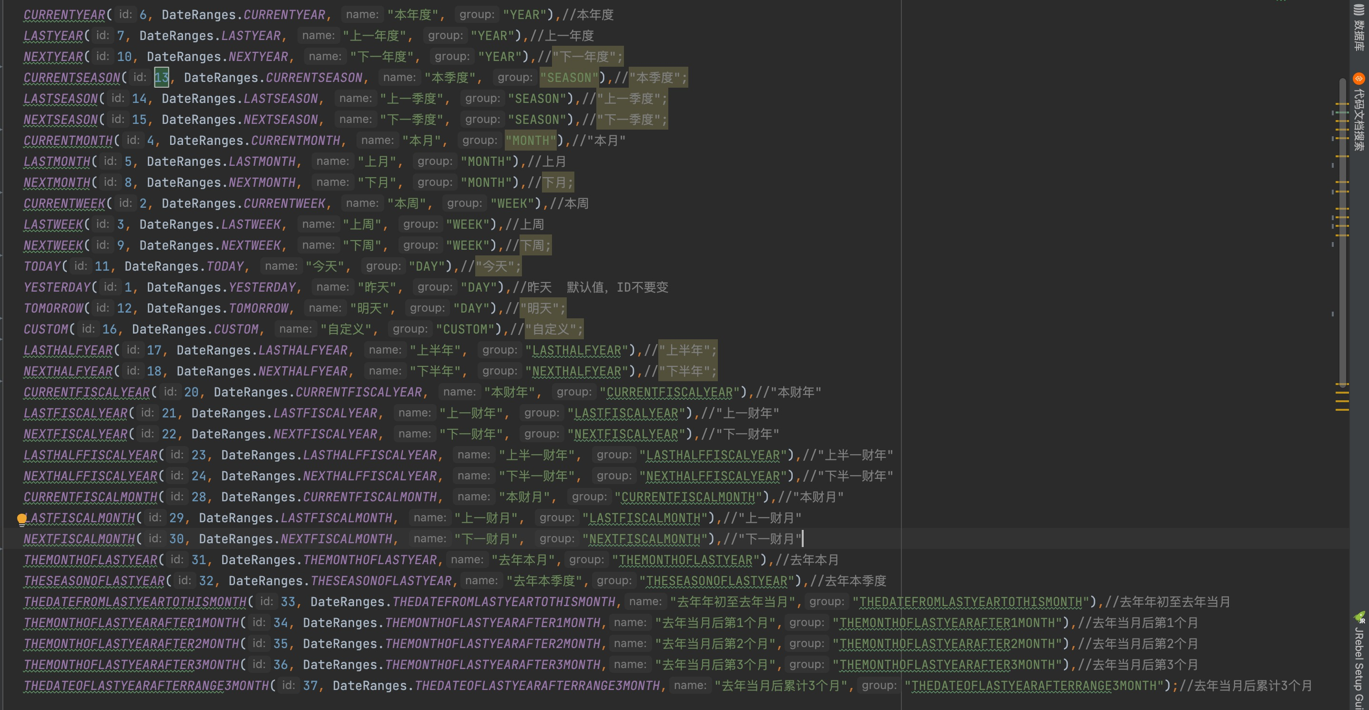The width and height of the screenshot is (1369, 710).
Task: Click the NEXTHALFYEAR enum constant at line start
Action: [68, 371]
